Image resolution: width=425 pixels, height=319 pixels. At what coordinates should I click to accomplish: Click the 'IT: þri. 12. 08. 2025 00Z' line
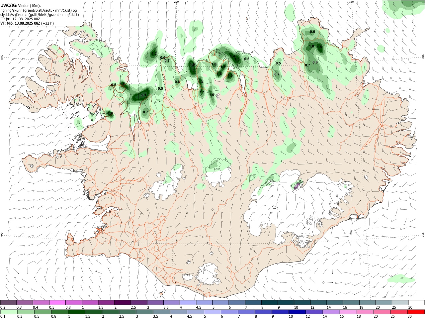pyautogui.click(x=20, y=19)
